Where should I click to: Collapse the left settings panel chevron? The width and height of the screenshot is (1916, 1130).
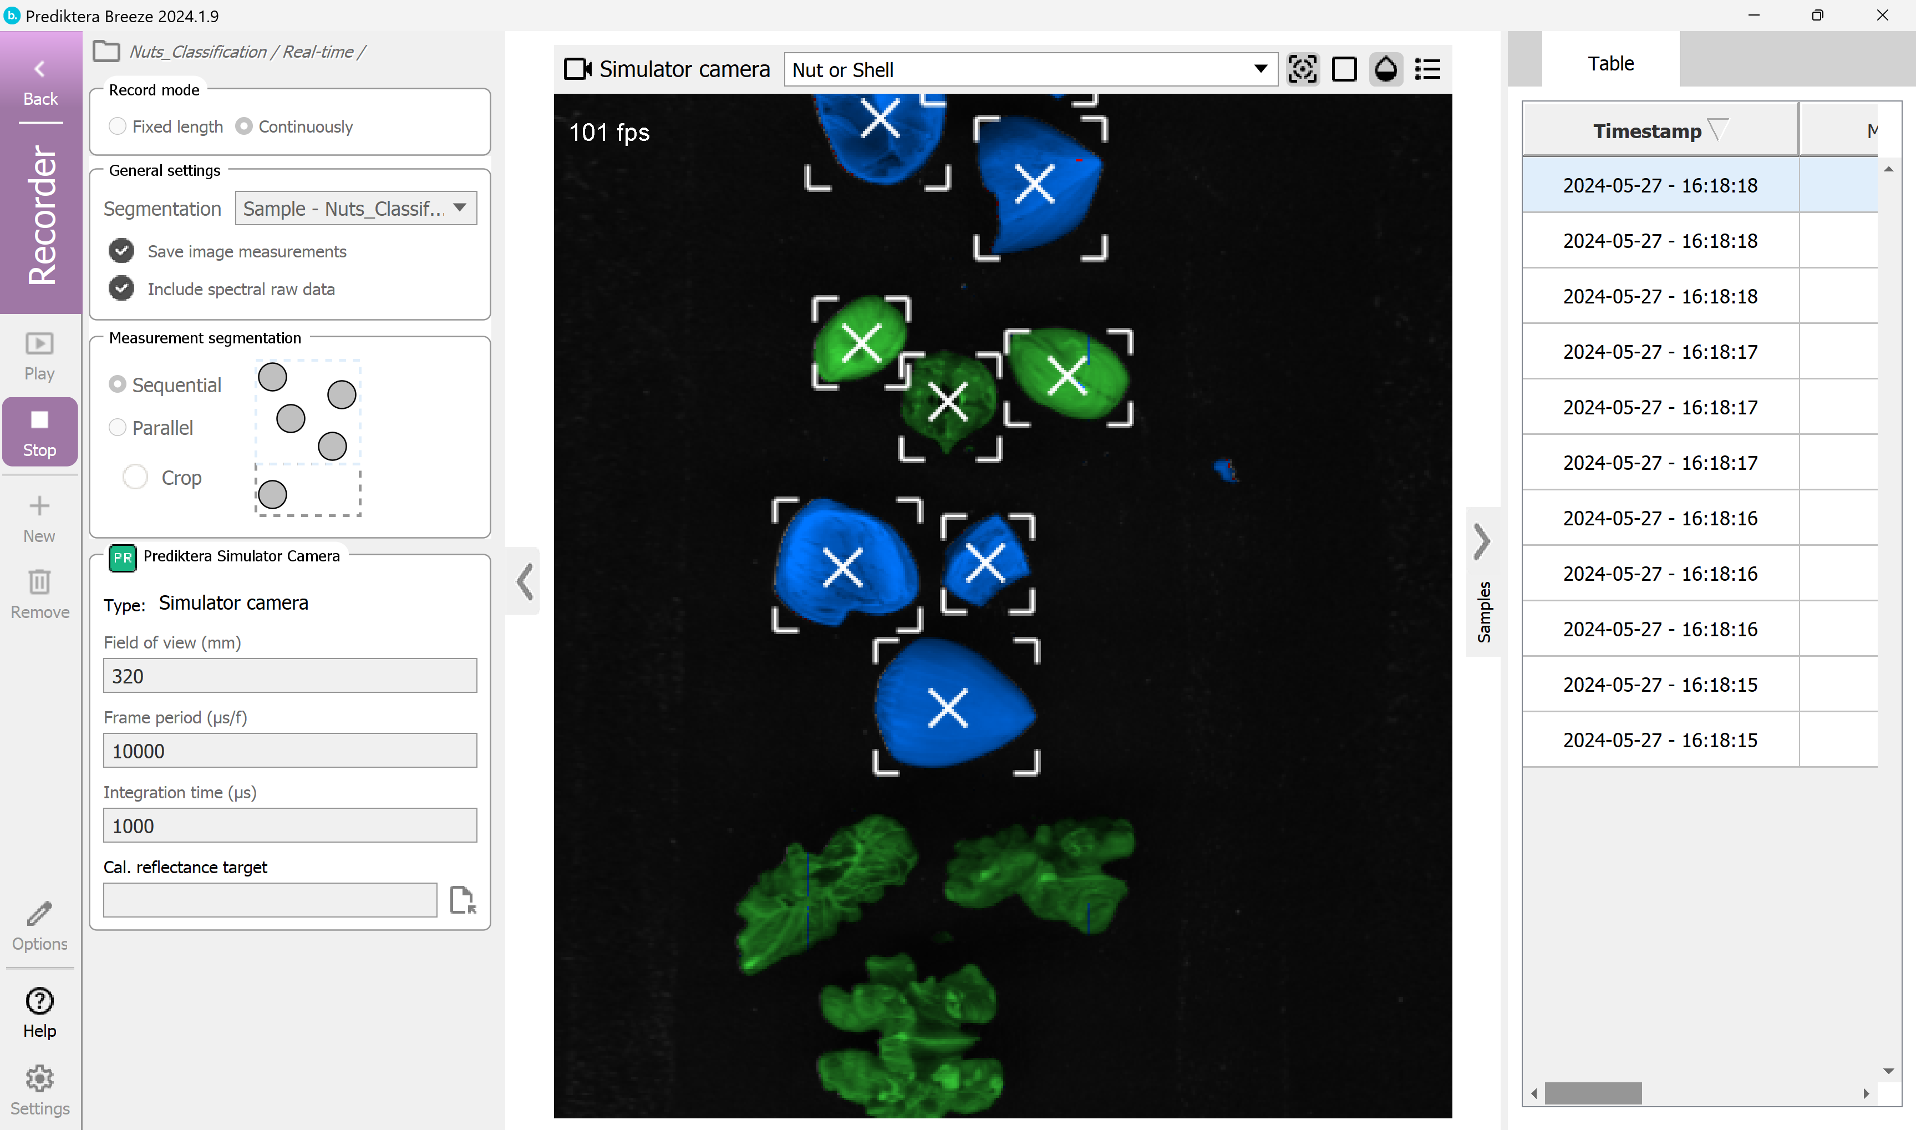pos(524,582)
